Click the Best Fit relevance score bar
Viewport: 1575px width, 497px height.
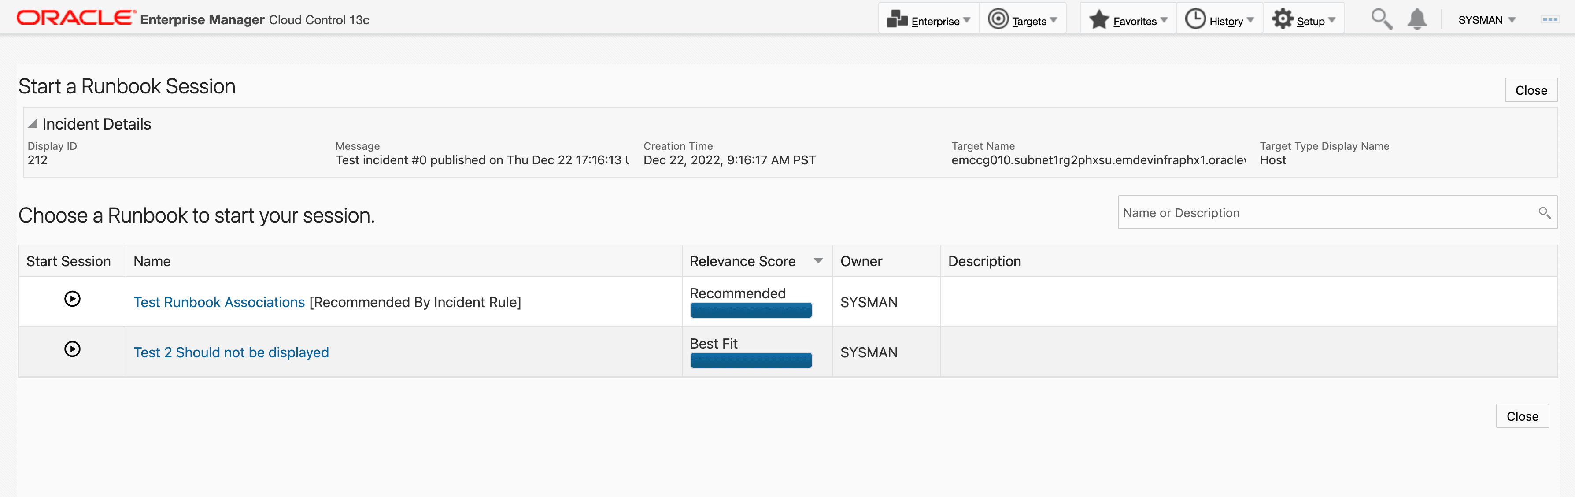tap(751, 361)
